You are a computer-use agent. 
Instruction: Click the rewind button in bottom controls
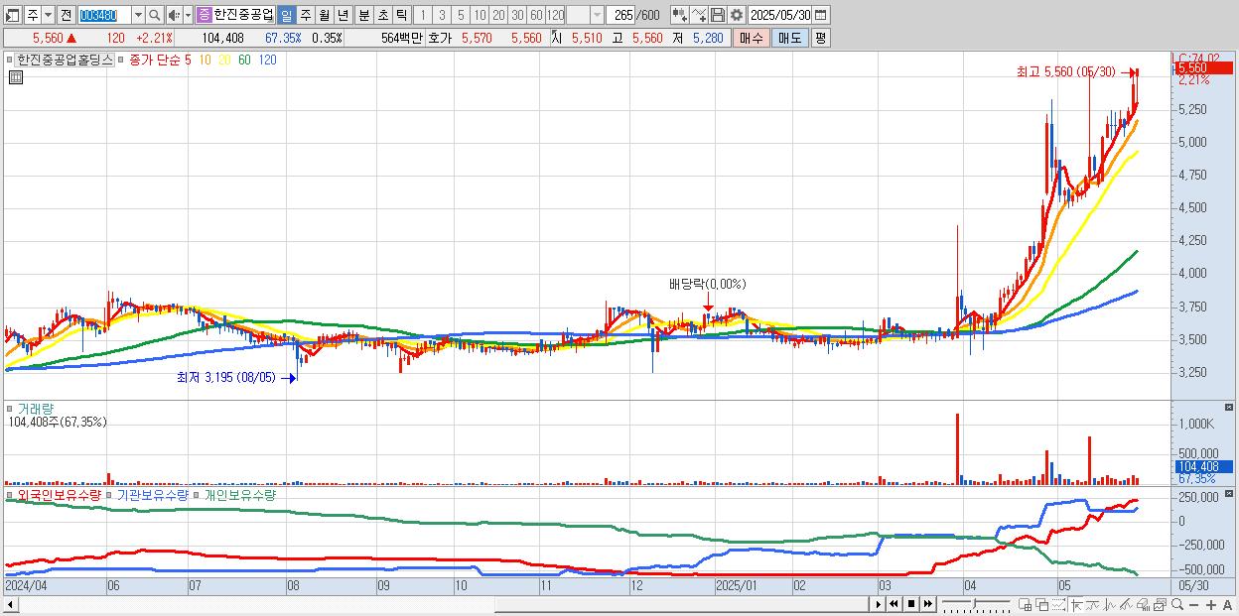(x=894, y=604)
